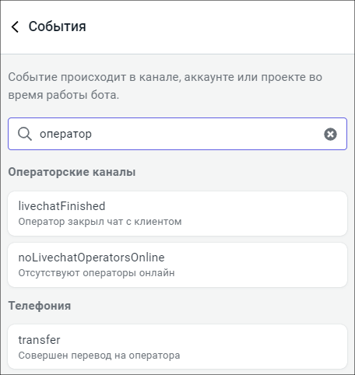Click description text 'Событие происходит в канале'
This screenshot has width=355, height=375.
click(95, 77)
